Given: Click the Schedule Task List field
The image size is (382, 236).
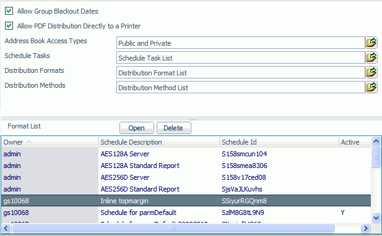Looking at the screenshot, I should [241, 58].
